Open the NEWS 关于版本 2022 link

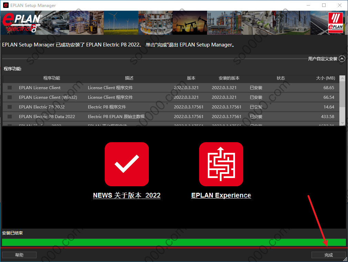pos(127,195)
